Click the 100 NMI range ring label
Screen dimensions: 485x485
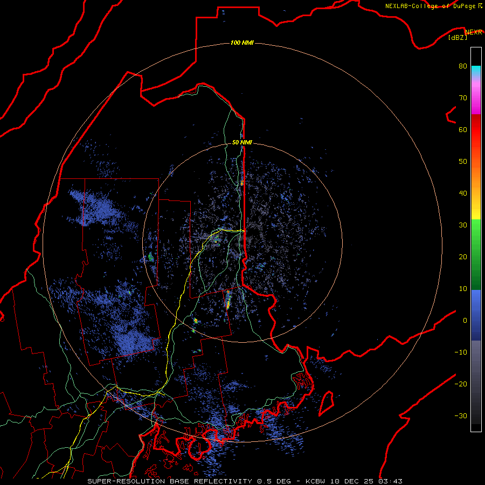242,43
